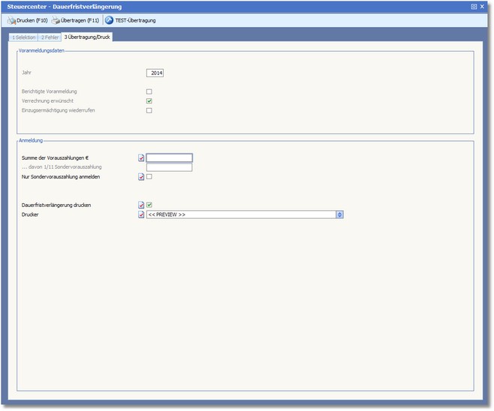
Task: Uncheck Verrechnung erwünscht checkbox
Action: tap(149, 100)
